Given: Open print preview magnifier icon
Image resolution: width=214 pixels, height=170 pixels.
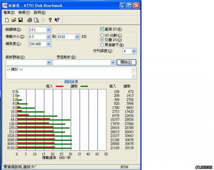Looking at the screenshot, I should tap(36, 20).
